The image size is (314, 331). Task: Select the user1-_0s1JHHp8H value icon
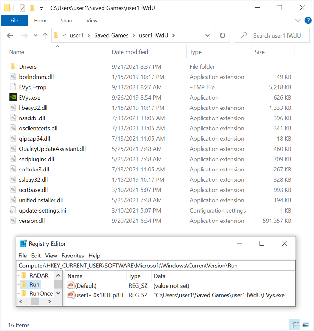click(70, 295)
